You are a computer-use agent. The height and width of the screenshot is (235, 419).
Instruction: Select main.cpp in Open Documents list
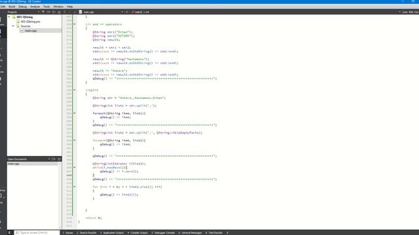coord(33,164)
